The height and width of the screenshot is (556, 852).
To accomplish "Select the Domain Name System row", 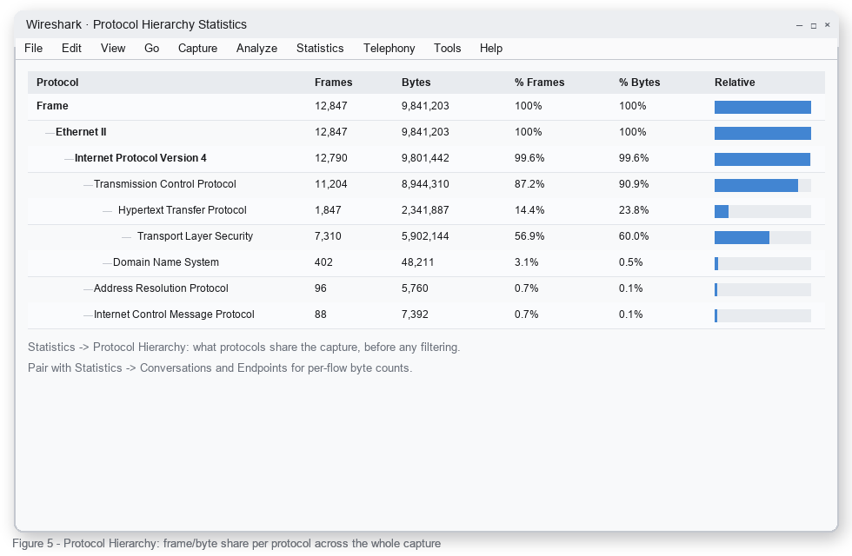I will click(x=426, y=263).
